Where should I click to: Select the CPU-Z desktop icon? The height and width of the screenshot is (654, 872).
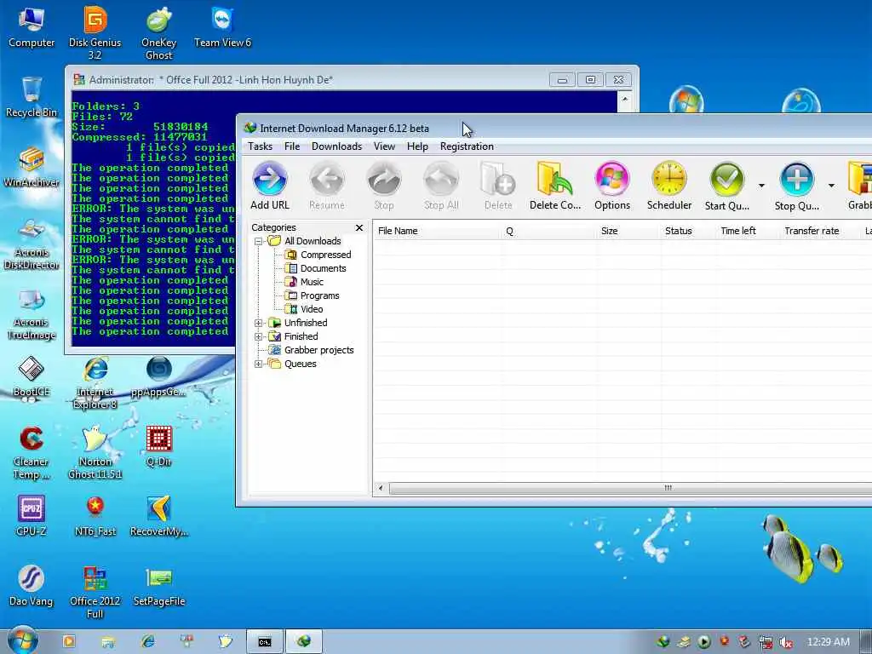(x=32, y=516)
